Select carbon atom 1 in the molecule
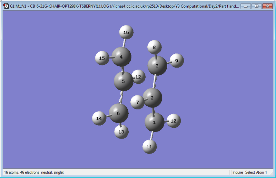The image size is (276, 178). [154, 122]
